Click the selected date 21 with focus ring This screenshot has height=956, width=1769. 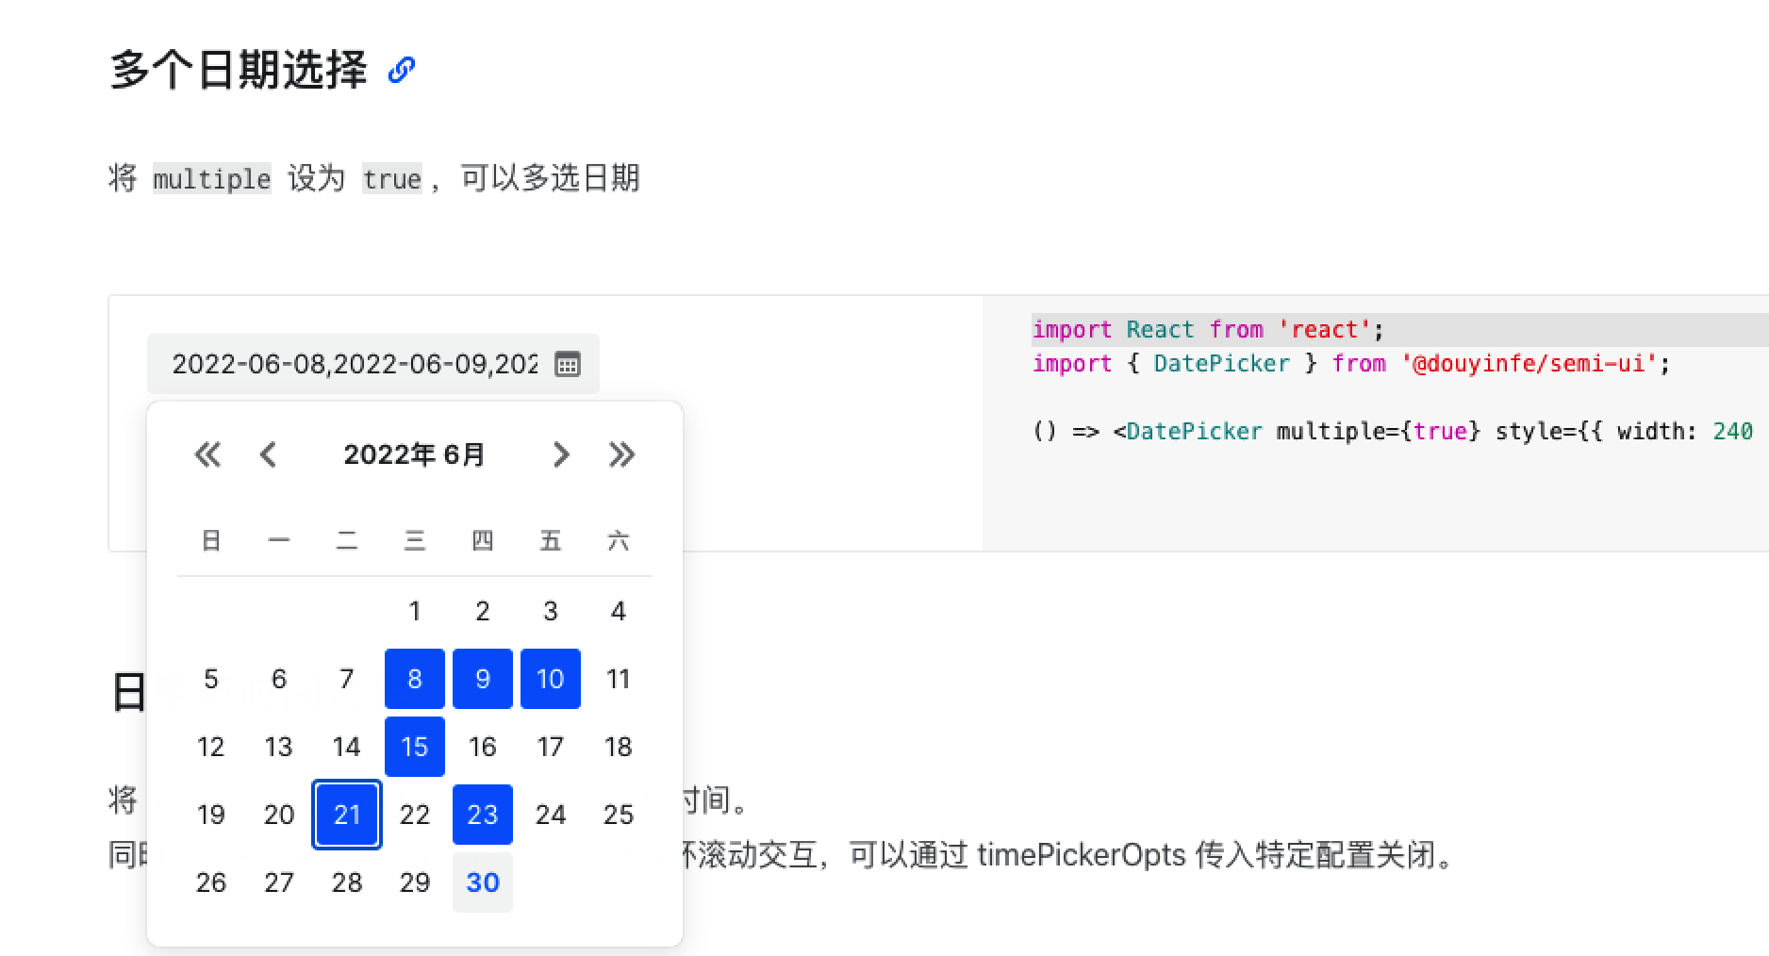click(346, 815)
